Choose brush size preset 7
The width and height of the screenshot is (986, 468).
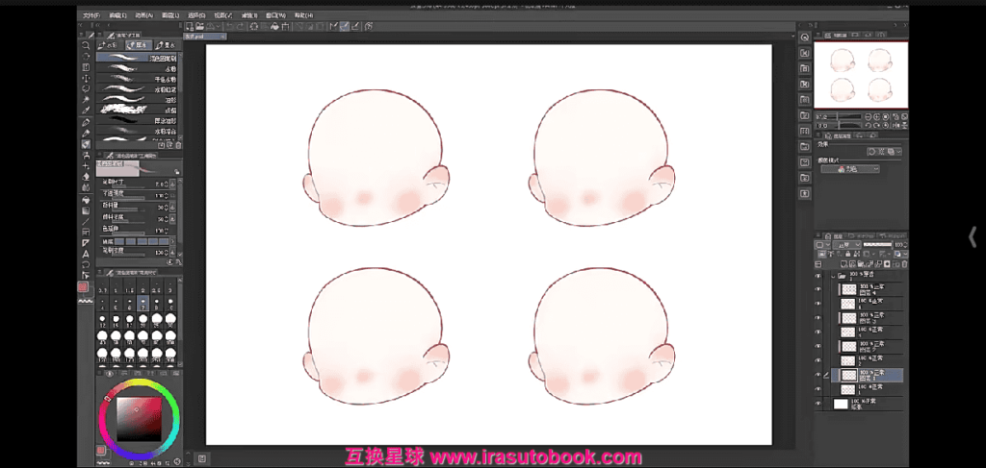tap(143, 305)
